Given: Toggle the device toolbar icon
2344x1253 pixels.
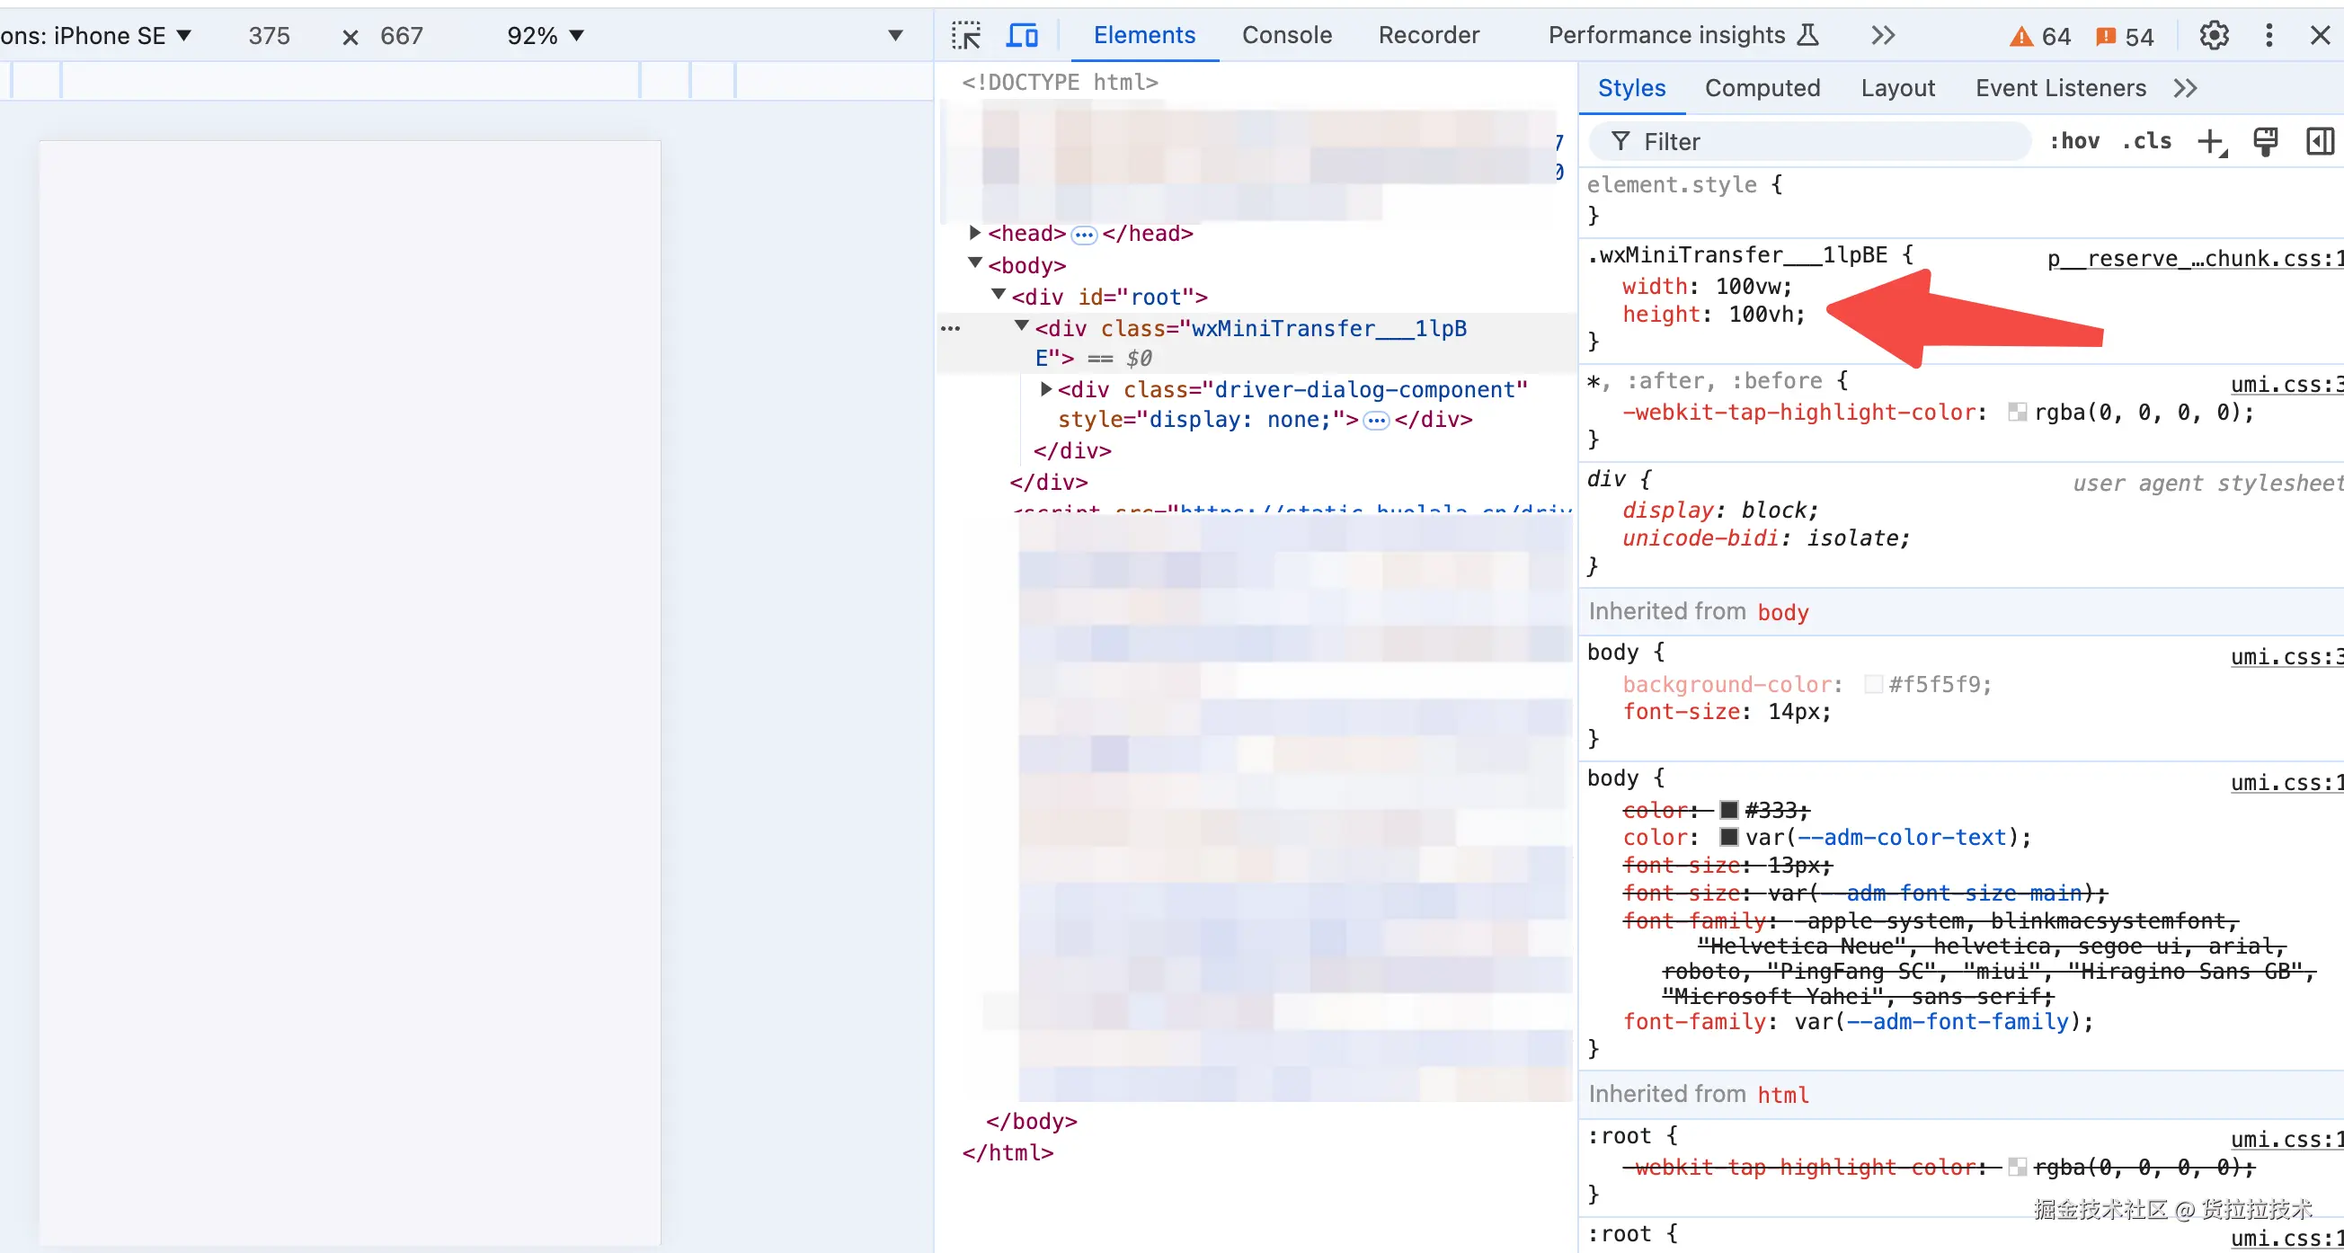Looking at the screenshot, I should [1022, 35].
